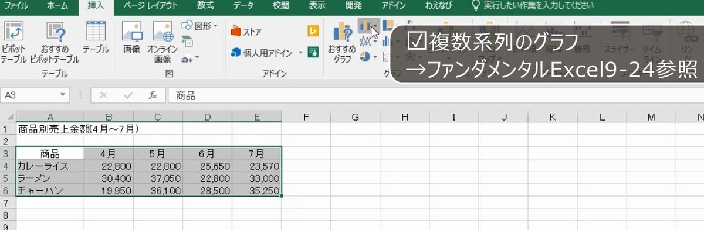Expand the screenshot dropdown arrow

pos(197,57)
